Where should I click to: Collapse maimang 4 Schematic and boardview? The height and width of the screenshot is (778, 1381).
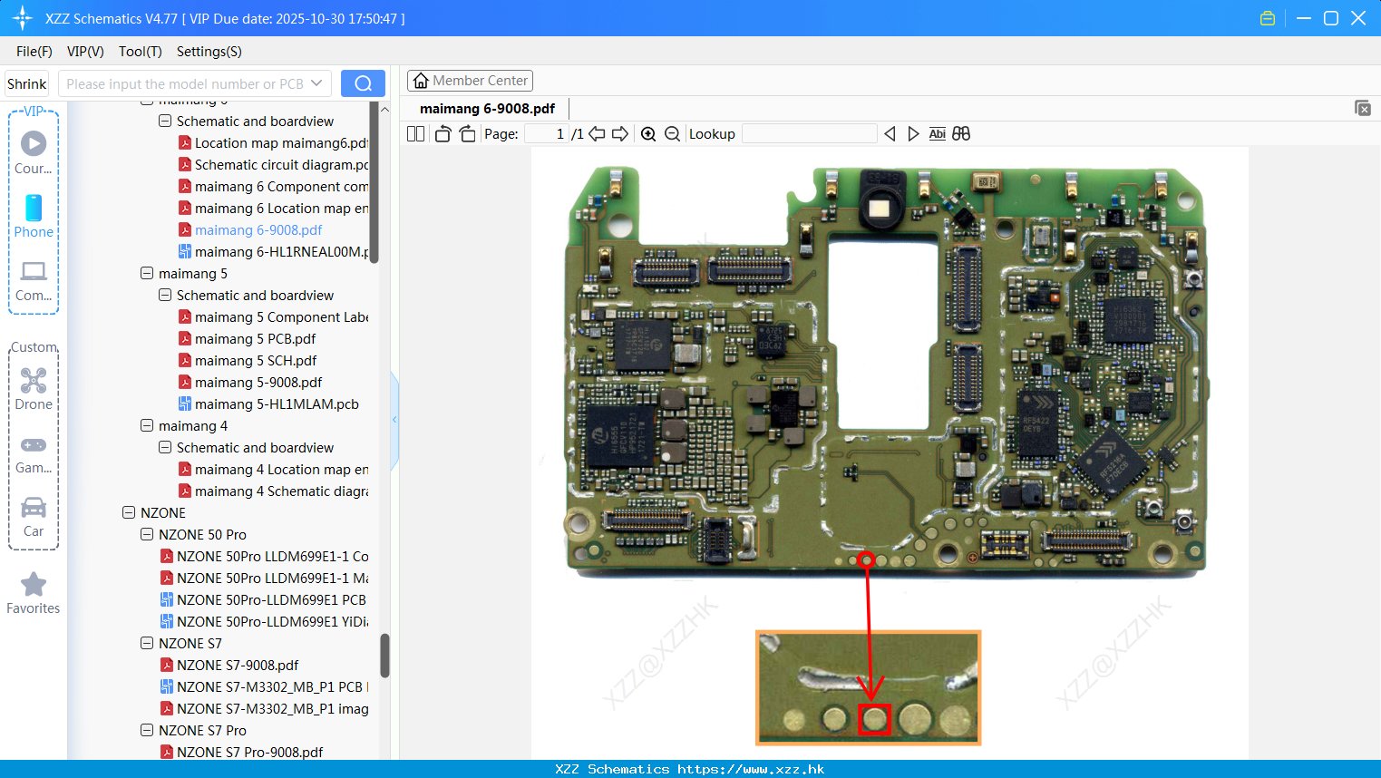(x=165, y=447)
